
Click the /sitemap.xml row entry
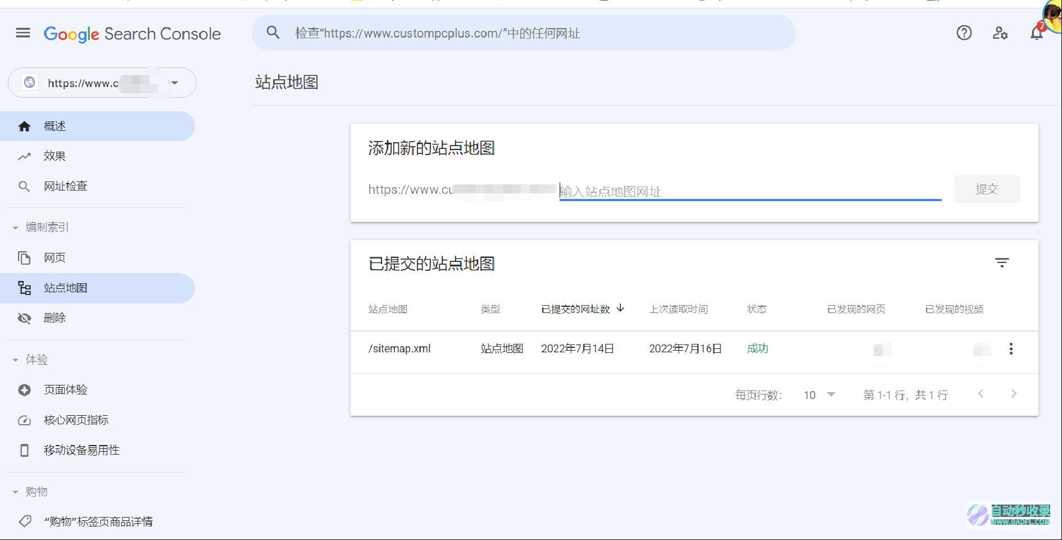400,348
